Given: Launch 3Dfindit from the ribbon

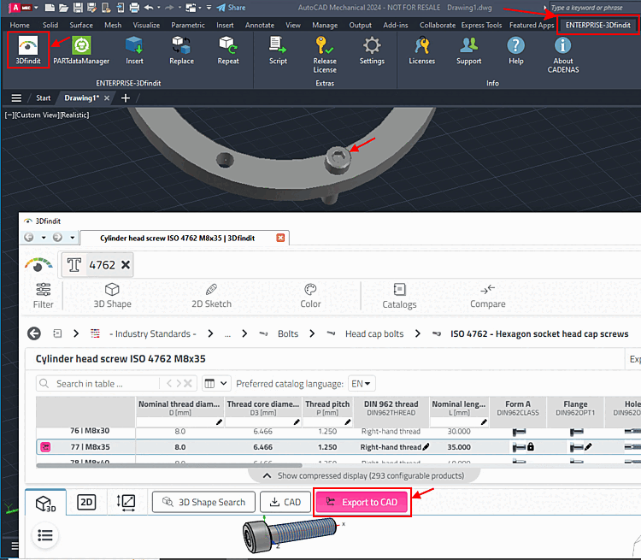Looking at the screenshot, I should coord(28,50).
